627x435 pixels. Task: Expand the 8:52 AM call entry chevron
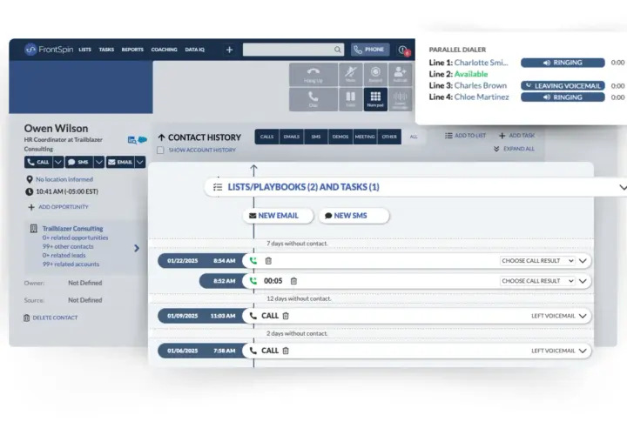click(583, 281)
